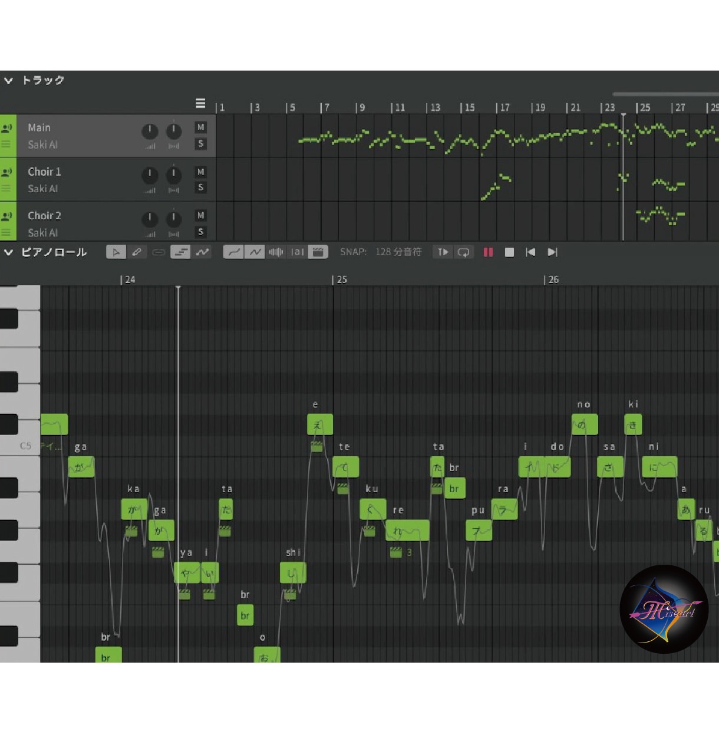Switch to note editing mode icon
The height and width of the screenshot is (731, 719).
(180, 252)
